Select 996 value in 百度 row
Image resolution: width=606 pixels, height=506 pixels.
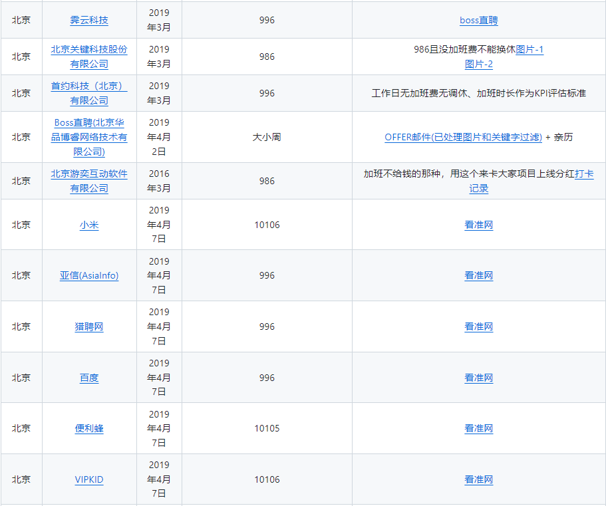click(267, 378)
